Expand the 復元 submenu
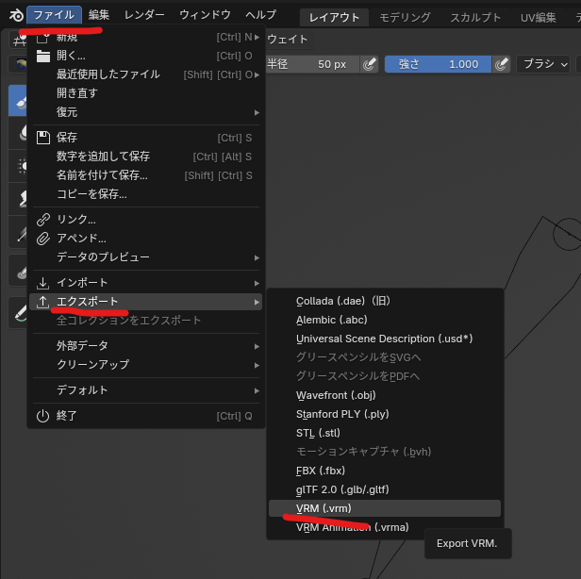The height and width of the screenshot is (579, 581). click(x=145, y=112)
